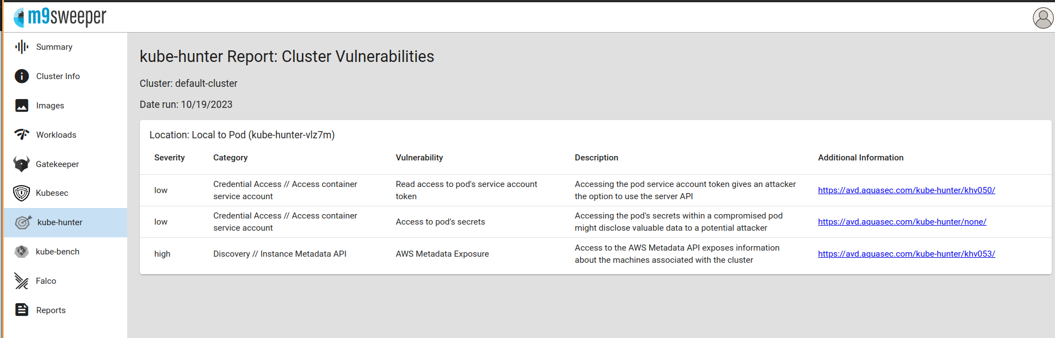Open the kube-hunter/none aquasec link
This screenshot has width=1055, height=338.
[x=902, y=222]
